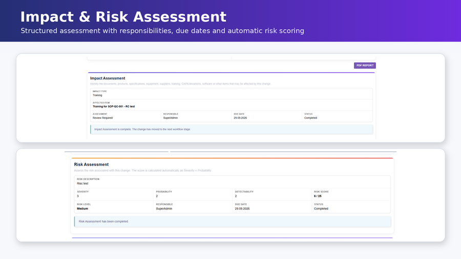Click the due date 29.09.2026 in Risk Assessment
Image resolution: width=461 pixels, height=259 pixels.
(x=242, y=209)
